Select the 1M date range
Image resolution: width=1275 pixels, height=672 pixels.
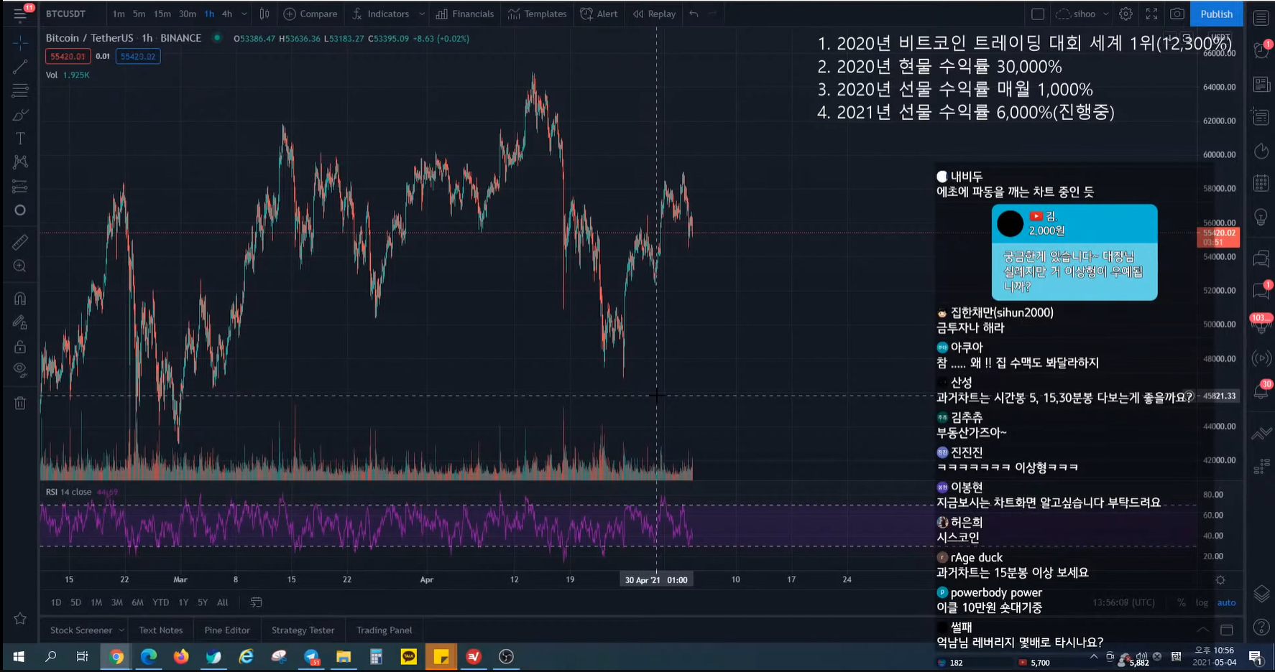point(96,602)
